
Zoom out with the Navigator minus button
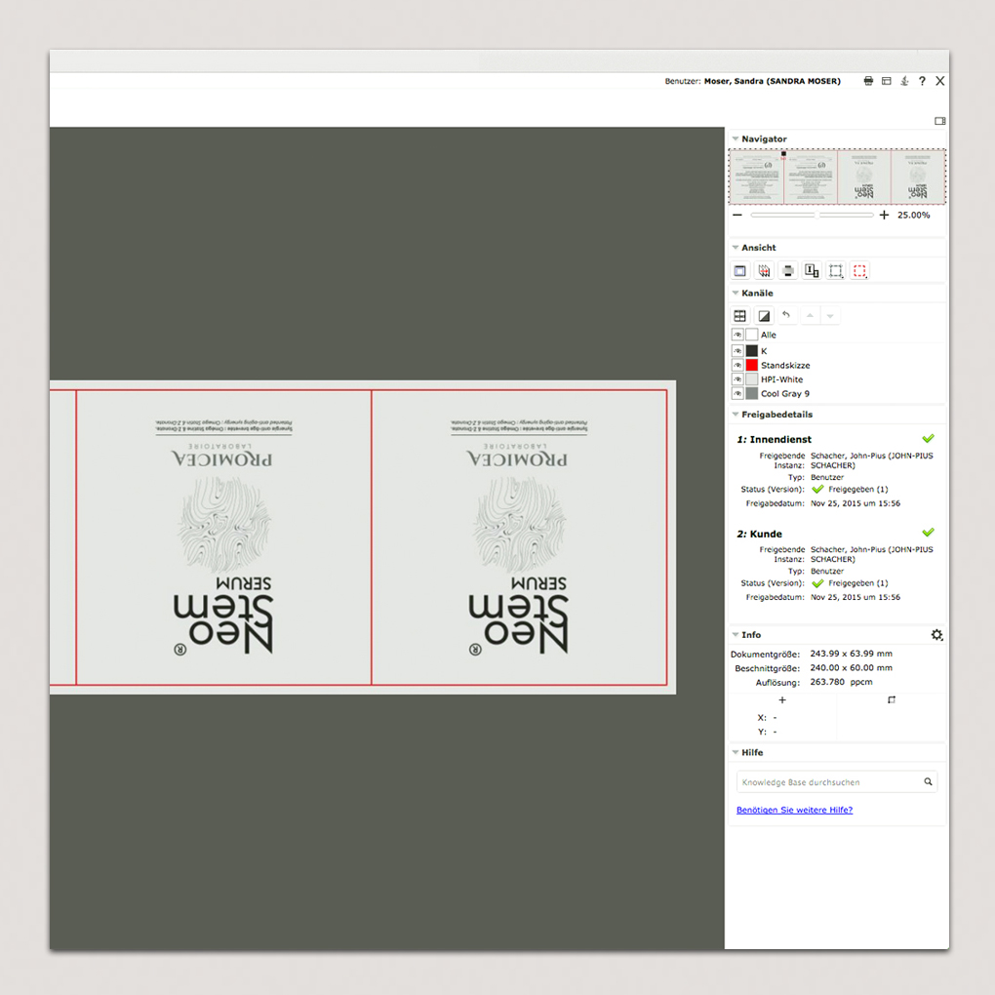[x=737, y=216]
